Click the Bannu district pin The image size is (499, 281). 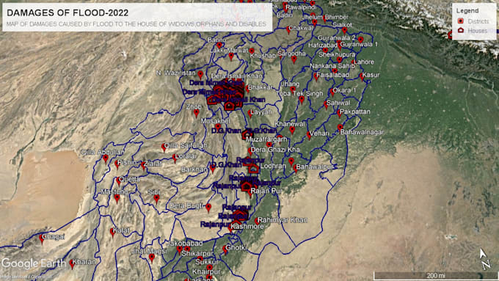coord(219,45)
